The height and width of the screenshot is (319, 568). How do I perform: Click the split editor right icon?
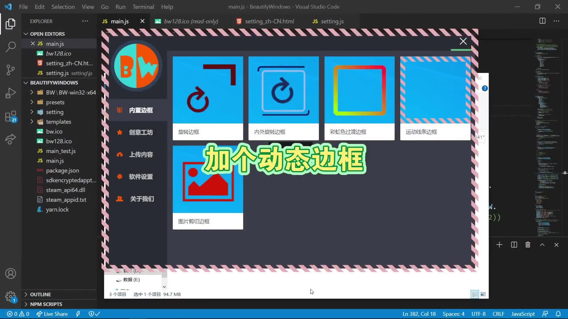tap(542, 21)
